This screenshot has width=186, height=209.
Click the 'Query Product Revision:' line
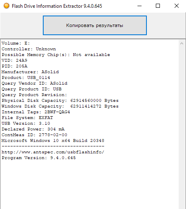34,95
